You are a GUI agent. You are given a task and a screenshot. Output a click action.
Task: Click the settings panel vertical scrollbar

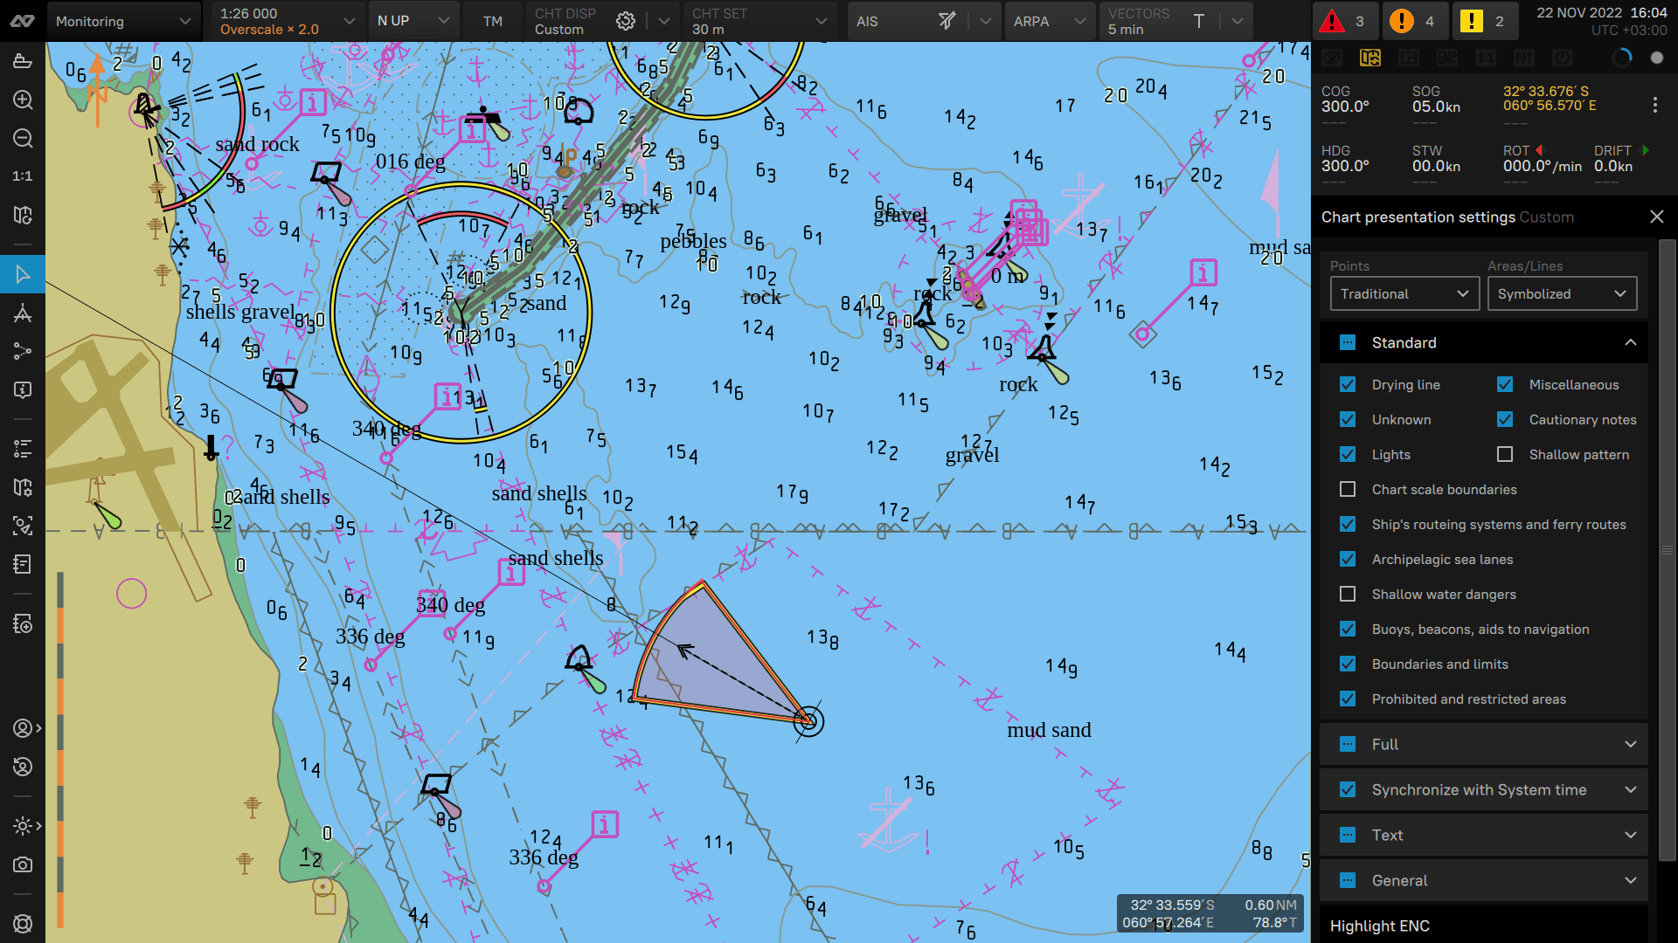[x=1668, y=550]
